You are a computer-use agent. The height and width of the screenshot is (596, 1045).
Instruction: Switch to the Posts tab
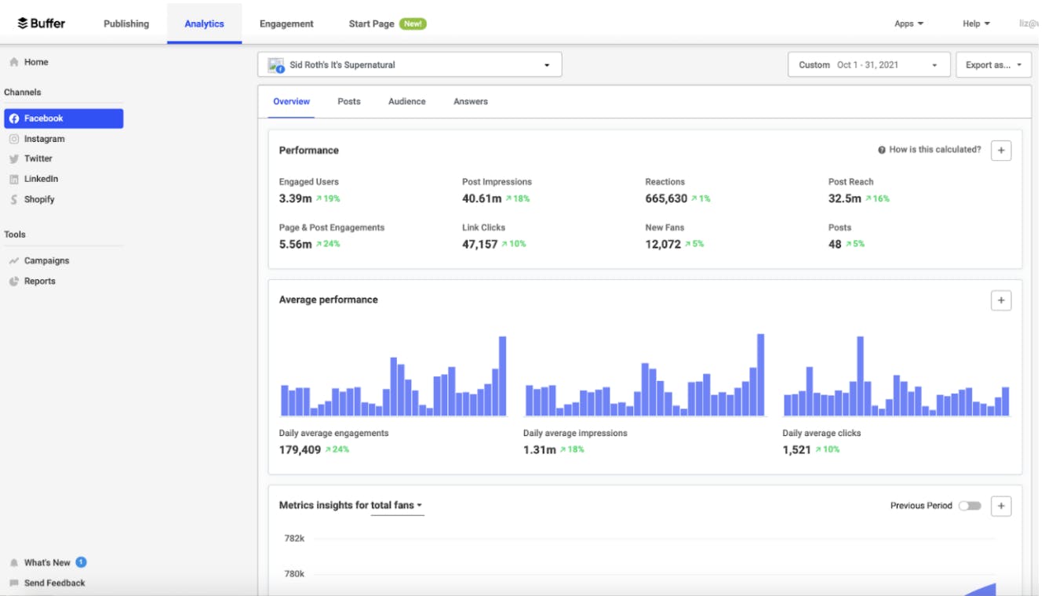pos(349,102)
